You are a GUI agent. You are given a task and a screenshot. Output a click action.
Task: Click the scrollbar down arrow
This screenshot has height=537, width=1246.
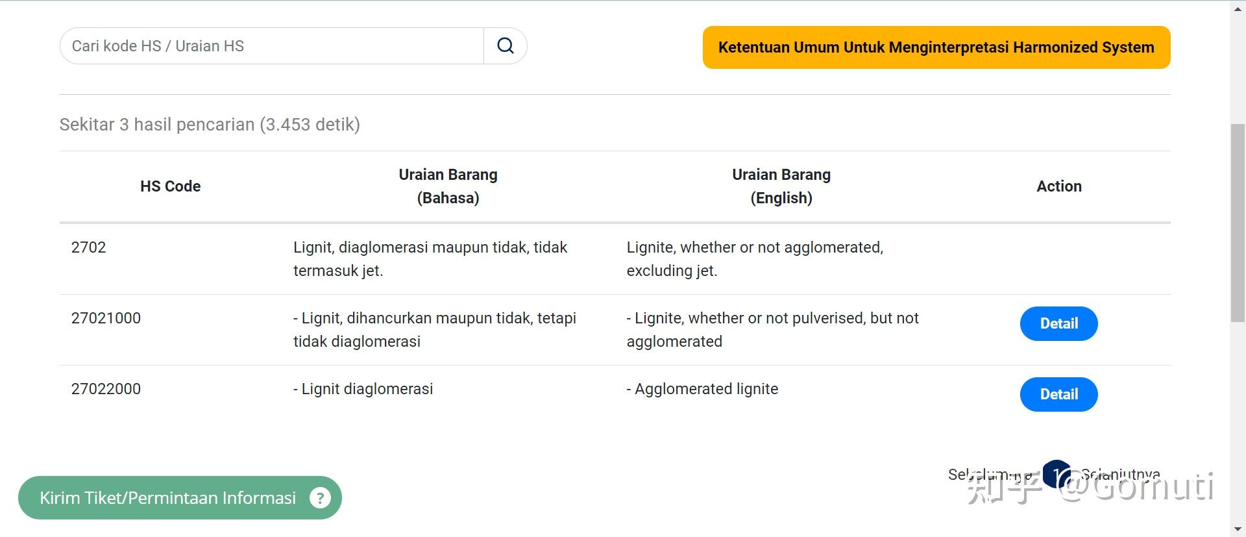click(x=1238, y=529)
